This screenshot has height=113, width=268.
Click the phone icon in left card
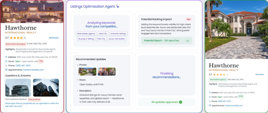(6, 66)
